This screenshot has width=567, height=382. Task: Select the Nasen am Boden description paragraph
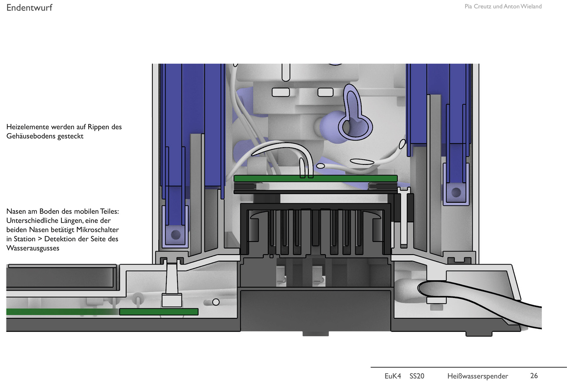point(63,229)
